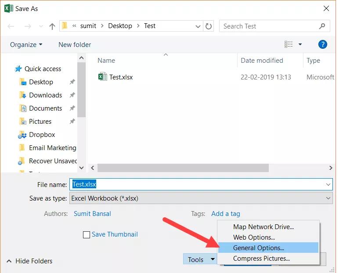Screen dimensions: 343x273
Task: Open Desktop in Quick access
Action: [x=41, y=82]
